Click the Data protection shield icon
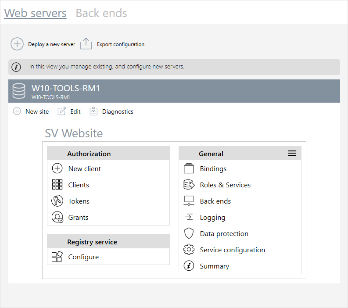 click(x=189, y=233)
